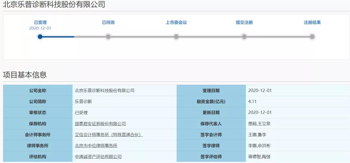The height and width of the screenshot is (163, 350).
Task: Select the 签字律师 header cell
Action: click(x=211, y=146)
